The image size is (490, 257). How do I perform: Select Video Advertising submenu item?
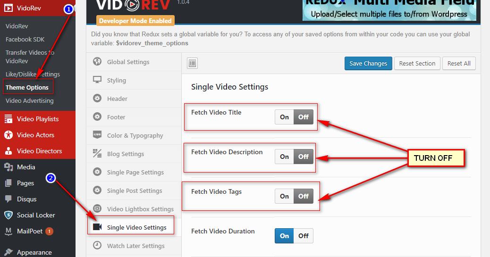click(29, 100)
